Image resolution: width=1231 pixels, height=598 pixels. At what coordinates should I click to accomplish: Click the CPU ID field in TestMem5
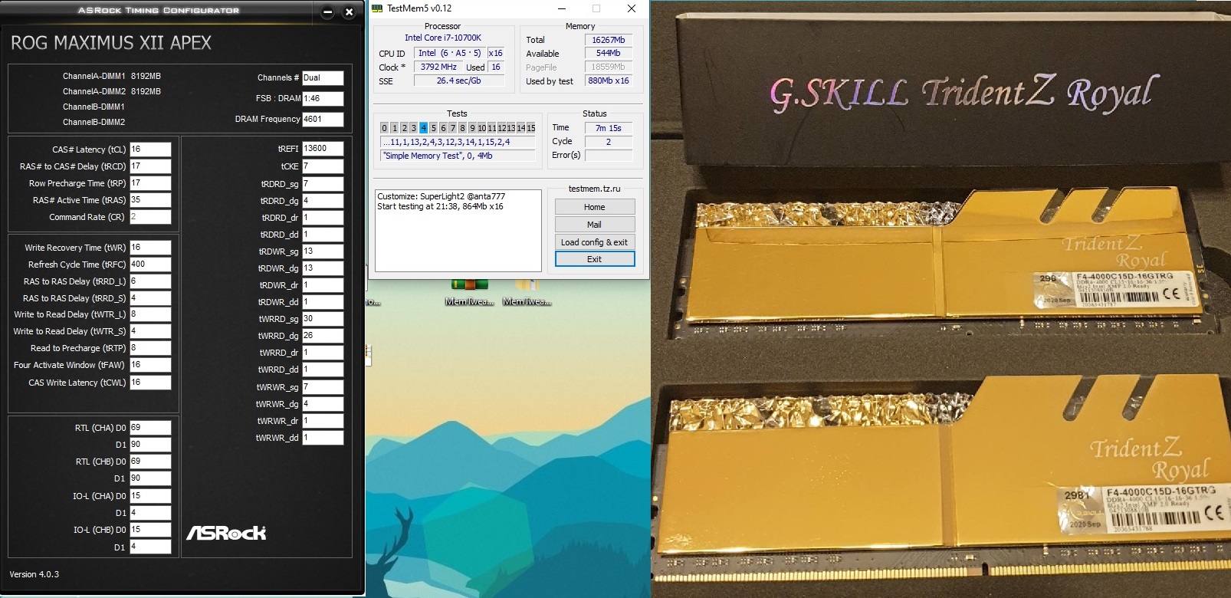pos(449,53)
